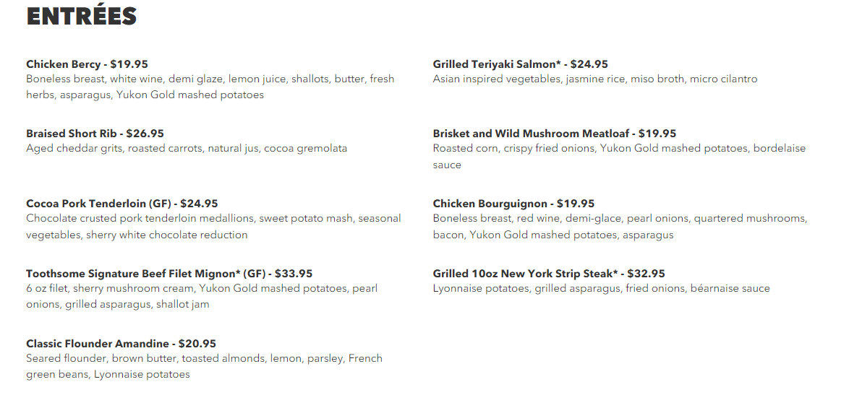This screenshot has height=408, width=849.
Task: Click the Braised Short Rib - $26.95 title
Action: click(95, 134)
